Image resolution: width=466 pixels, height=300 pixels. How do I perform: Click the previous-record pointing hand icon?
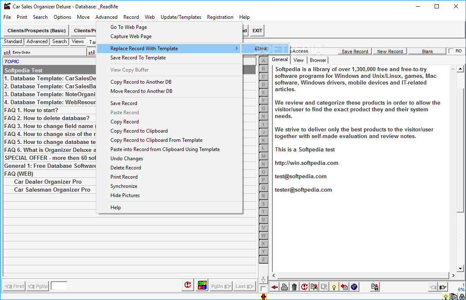[x=433, y=287]
